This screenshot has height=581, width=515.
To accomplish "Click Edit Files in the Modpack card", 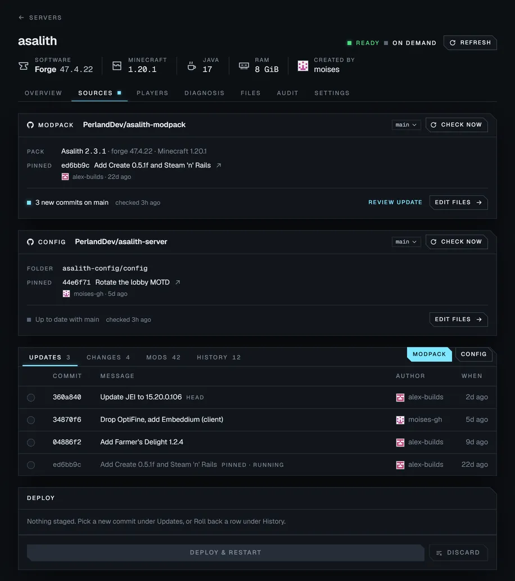I will (x=459, y=202).
